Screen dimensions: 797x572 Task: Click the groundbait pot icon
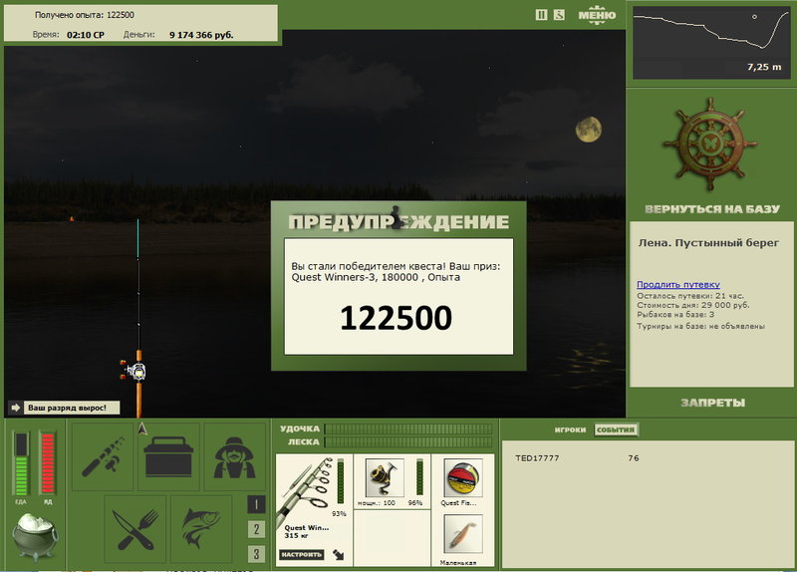(x=35, y=536)
